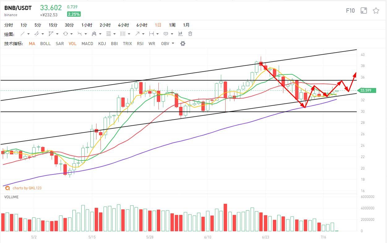This screenshot has width=387, height=243.
Task: Select the line drawing tool
Action: (23, 34)
